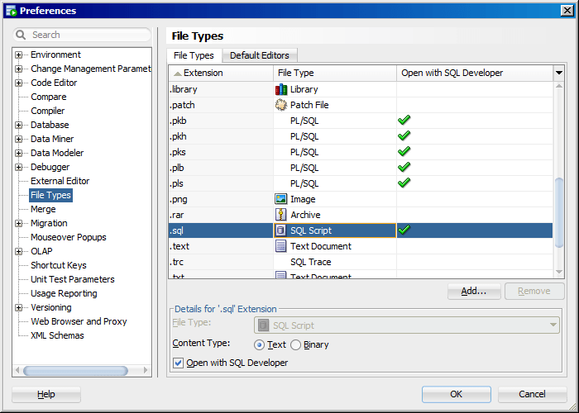Select Compare in preferences tree

49,97
